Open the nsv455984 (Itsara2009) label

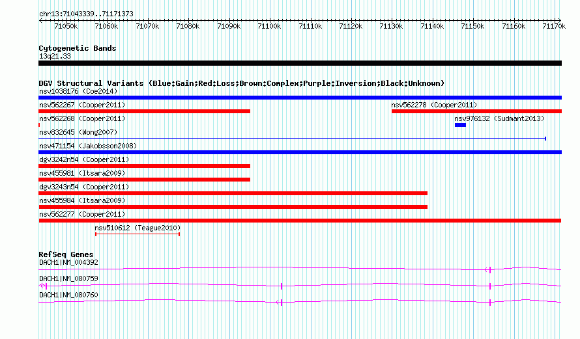tap(82, 200)
